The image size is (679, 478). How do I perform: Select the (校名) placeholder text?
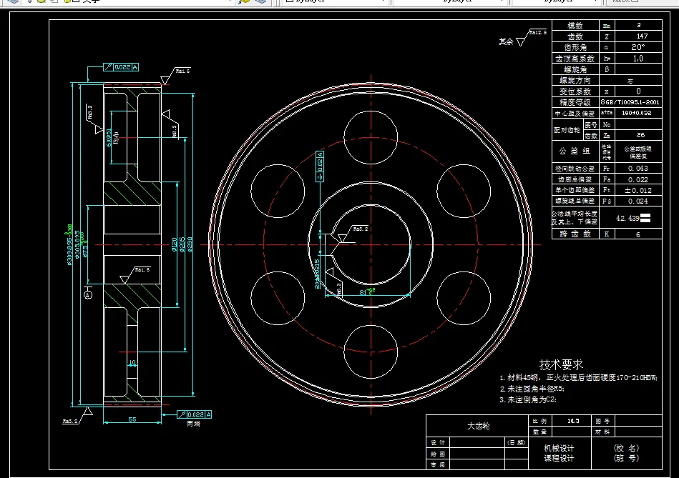(627, 448)
